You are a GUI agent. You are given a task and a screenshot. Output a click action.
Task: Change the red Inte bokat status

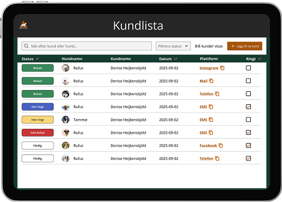tap(38, 133)
